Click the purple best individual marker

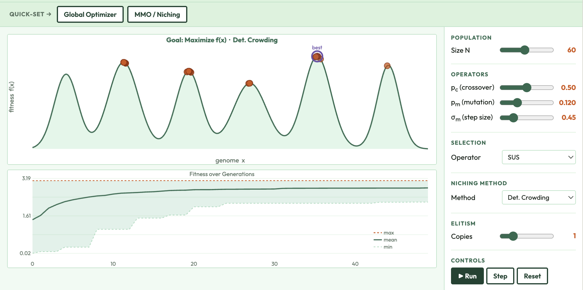tap(317, 56)
